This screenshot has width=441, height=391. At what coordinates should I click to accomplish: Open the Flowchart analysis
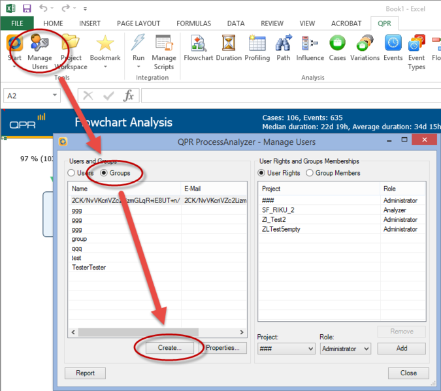point(198,48)
